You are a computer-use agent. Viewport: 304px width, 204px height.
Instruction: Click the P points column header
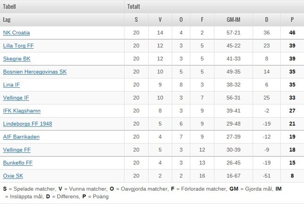tap(292, 19)
